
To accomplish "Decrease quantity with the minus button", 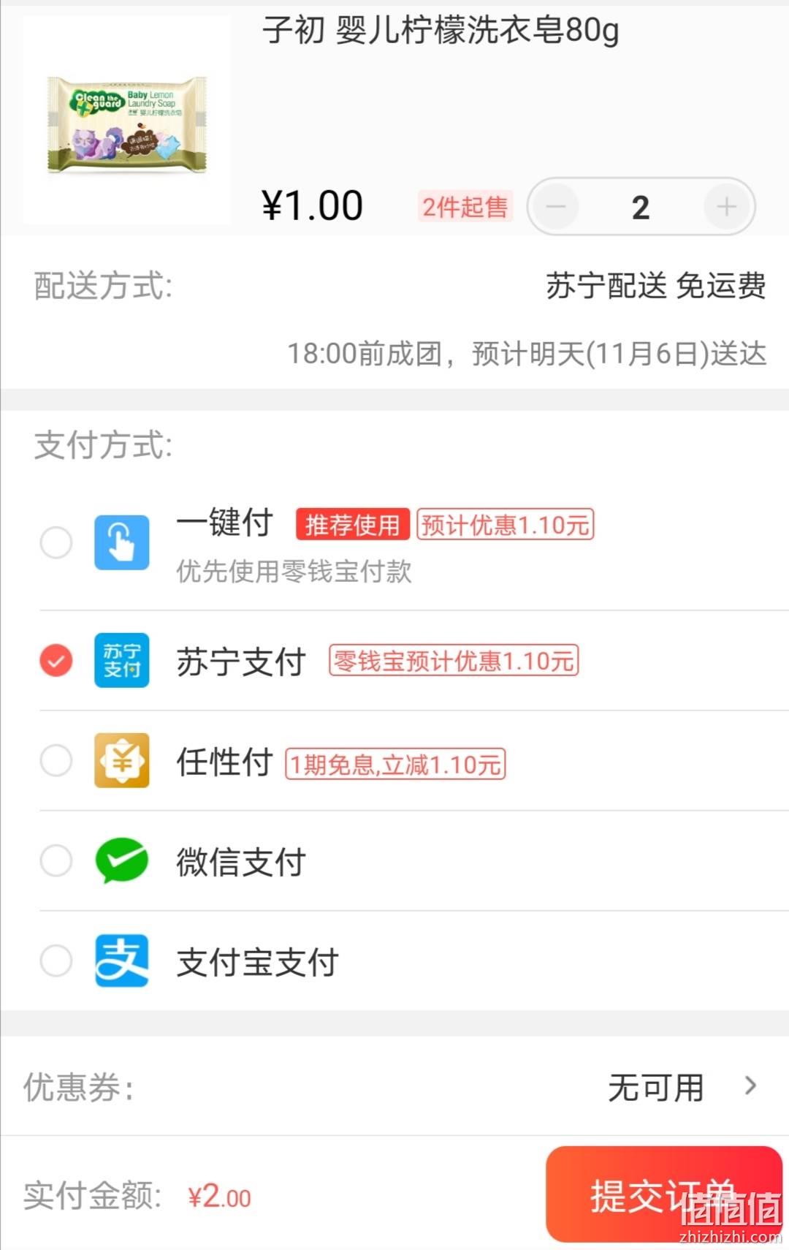I will click(x=556, y=207).
